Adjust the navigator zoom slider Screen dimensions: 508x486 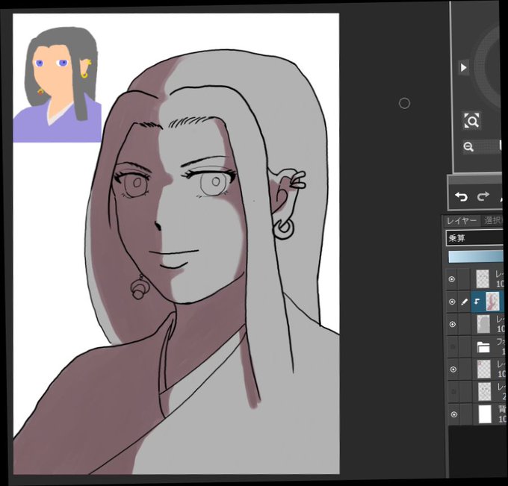(489, 146)
